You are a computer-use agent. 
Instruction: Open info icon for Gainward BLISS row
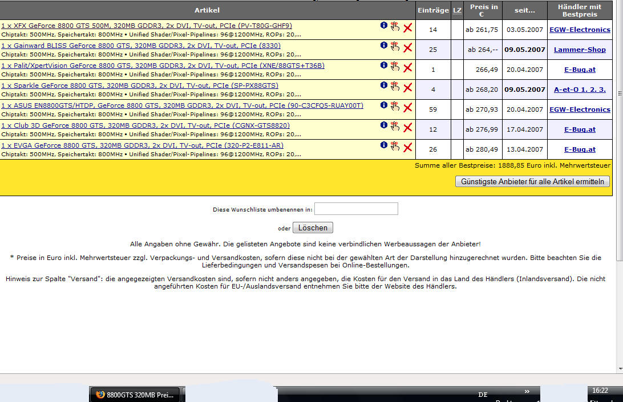pyautogui.click(x=384, y=45)
